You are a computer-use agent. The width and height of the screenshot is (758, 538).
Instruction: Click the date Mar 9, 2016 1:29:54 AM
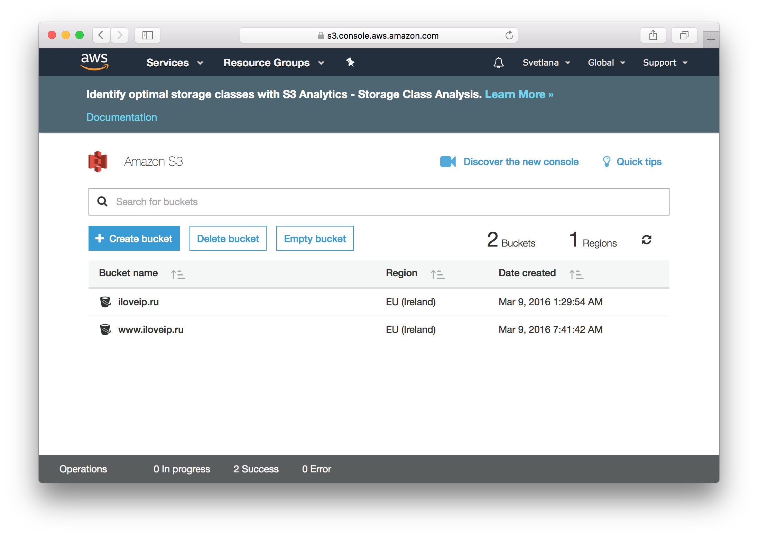(x=551, y=301)
